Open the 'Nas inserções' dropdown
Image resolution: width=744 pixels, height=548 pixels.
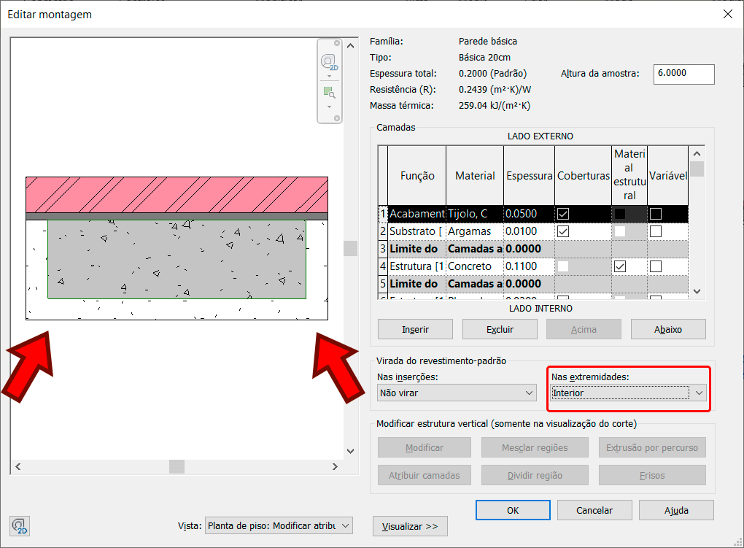[457, 393]
